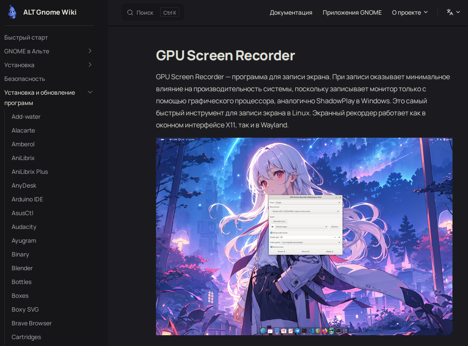This screenshot has height=346, width=468.
Task: Open the language translation selector
Action: click(453, 12)
